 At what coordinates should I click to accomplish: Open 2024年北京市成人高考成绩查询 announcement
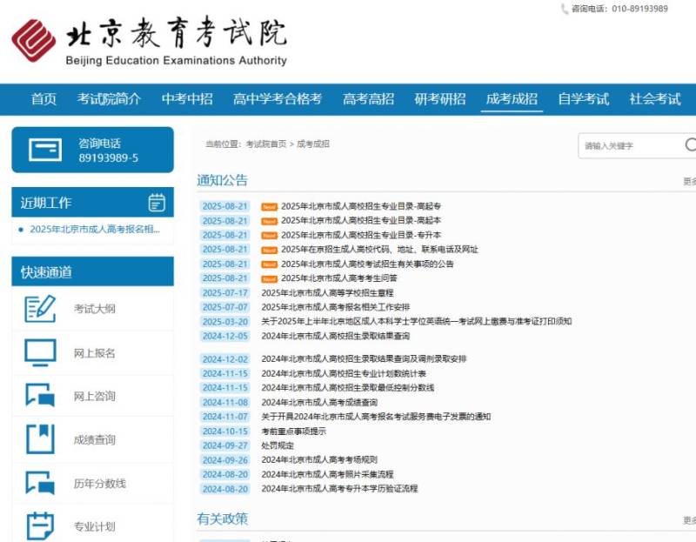click(x=319, y=402)
